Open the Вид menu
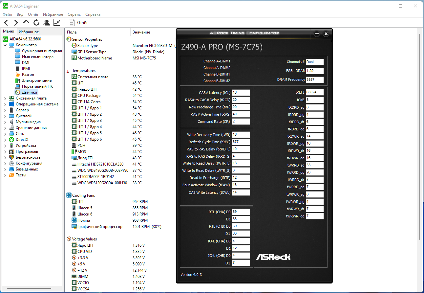 (20, 14)
